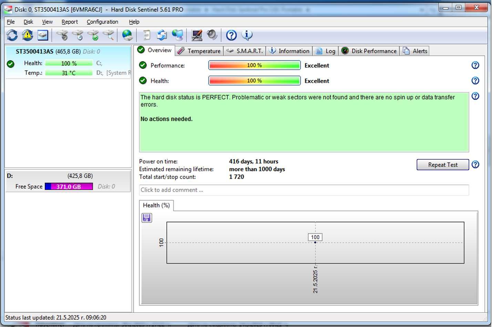The width and height of the screenshot is (492, 327).
Task: Click the 'Disk: 0' label beside Free Space
Action: (106, 187)
